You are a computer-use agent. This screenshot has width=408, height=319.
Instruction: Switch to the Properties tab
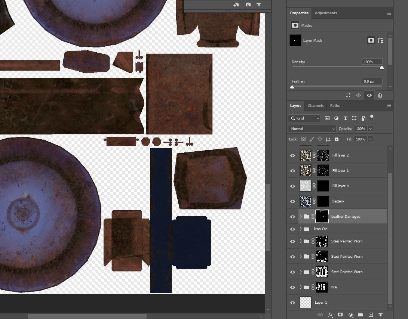(299, 13)
